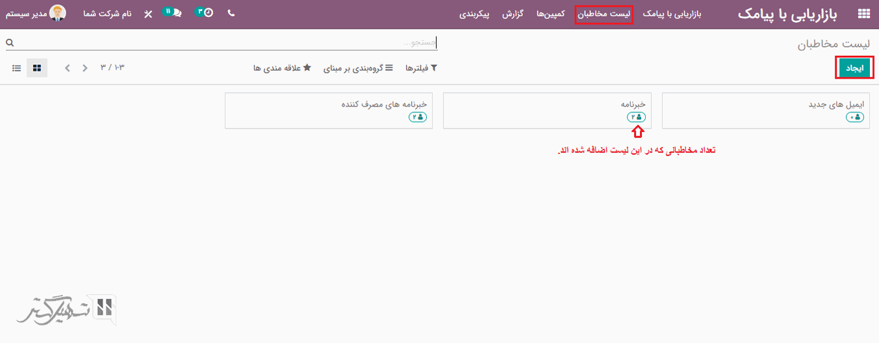The height and width of the screenshot is (343, 879).
Task: Click the بازاریابی با پیامک app title
Action: point(787,14)
